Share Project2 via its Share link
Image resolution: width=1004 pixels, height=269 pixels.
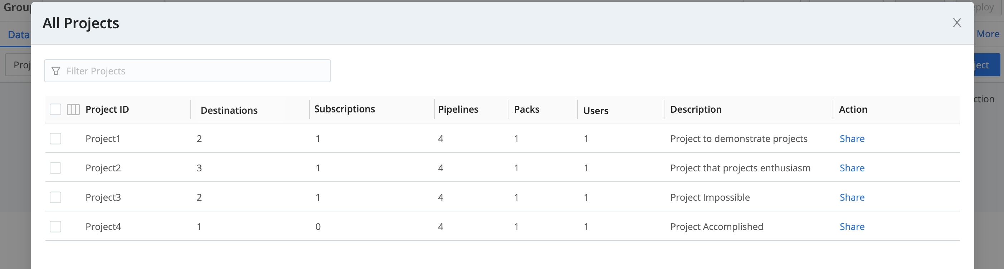[x=852, y=168]
